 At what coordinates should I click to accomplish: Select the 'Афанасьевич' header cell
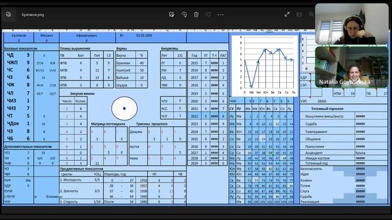coord(86,35)
